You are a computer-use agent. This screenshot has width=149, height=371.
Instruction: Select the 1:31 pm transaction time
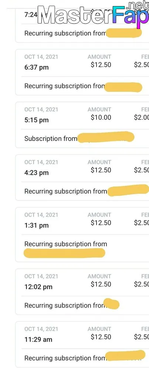(x=37, y=226)
